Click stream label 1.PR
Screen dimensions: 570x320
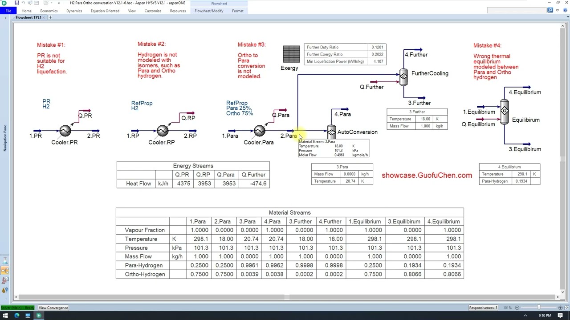[36, 136]
